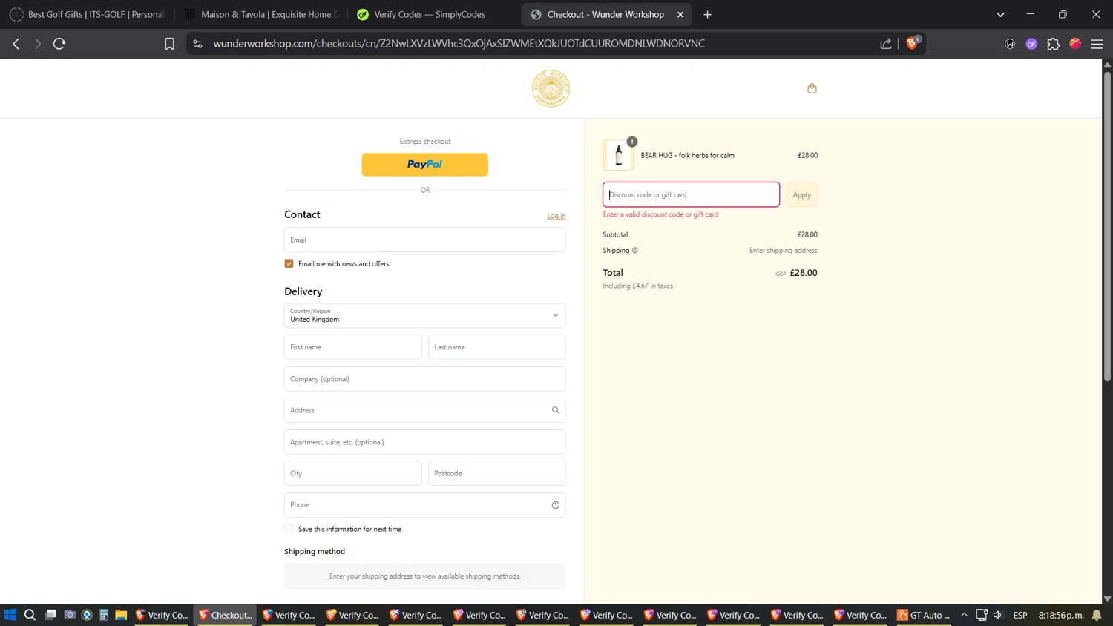Click the volume speaker tray icon
This screenshot has width=1113, height=626.
point(998,615)
